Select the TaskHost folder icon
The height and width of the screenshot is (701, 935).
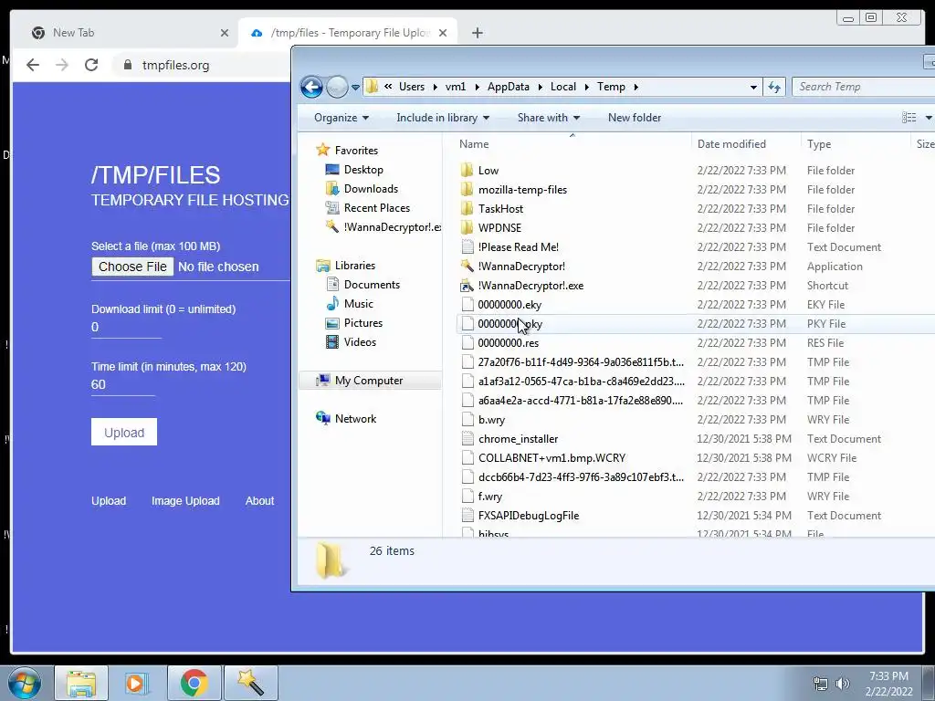[467, 209]
